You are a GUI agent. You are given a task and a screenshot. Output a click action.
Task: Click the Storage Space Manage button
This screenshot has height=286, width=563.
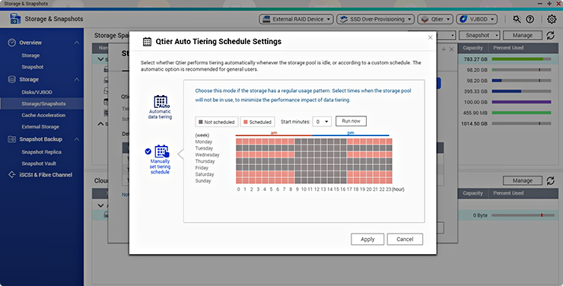523,35
